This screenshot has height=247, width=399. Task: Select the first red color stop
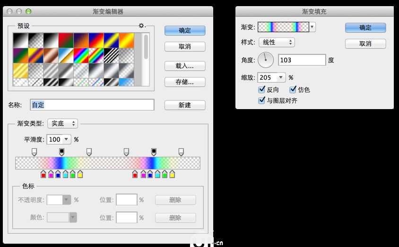point(43,174)
